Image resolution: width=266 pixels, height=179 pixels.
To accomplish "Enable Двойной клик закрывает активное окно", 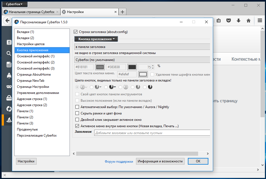I will 77,120.
